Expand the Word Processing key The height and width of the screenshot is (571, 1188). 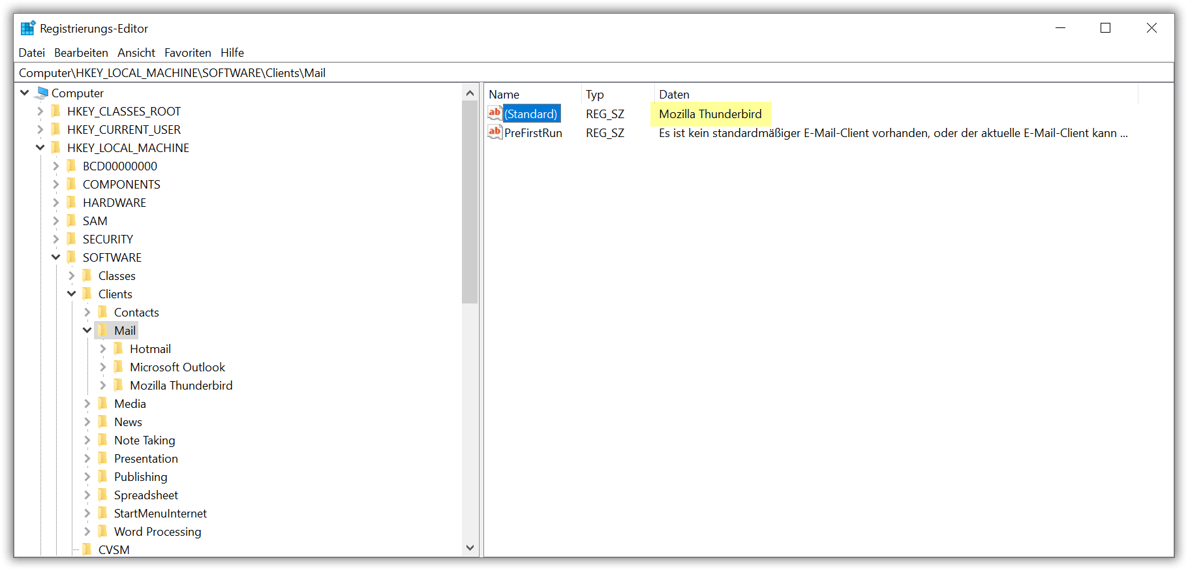coord(87,531)
